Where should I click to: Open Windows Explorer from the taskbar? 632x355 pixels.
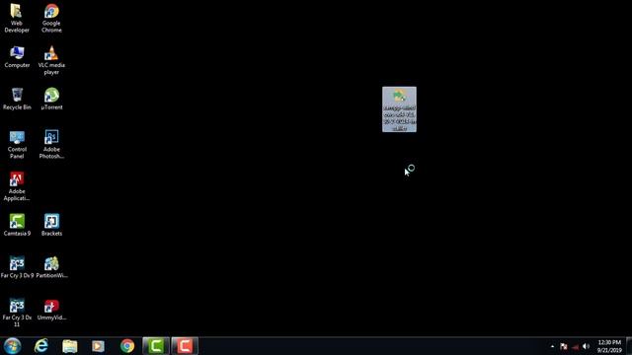[x=70, y=346]
